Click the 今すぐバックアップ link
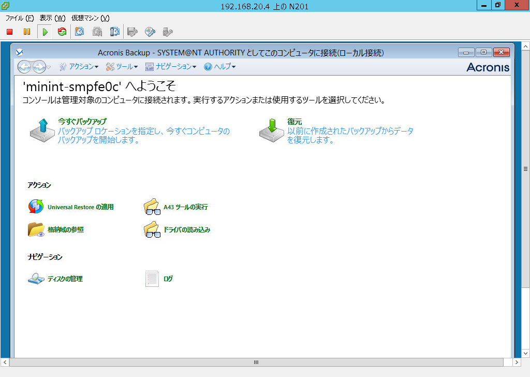The width and height of the screenshot is (530, 377). 82,121
